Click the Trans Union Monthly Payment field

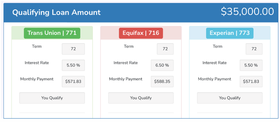[x=73, y=82]
